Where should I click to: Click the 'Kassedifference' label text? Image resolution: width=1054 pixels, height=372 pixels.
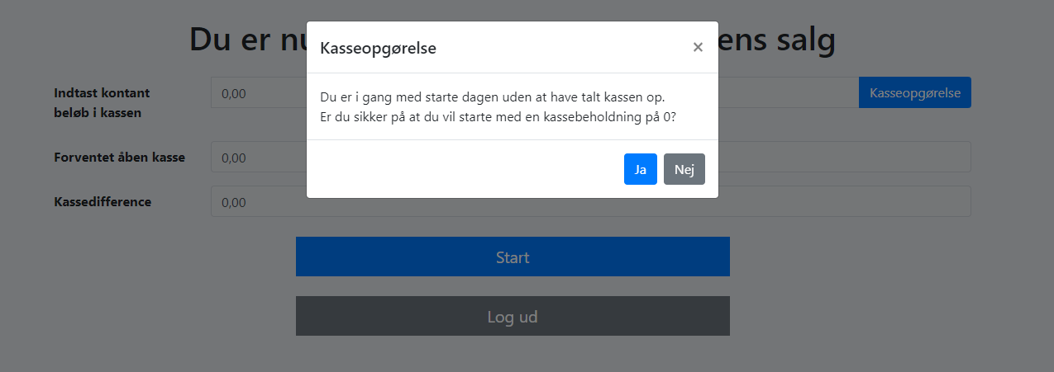103,202
